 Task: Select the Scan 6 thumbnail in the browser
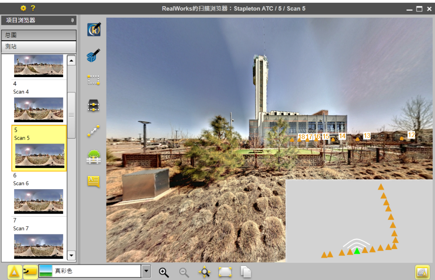(38, 202)
